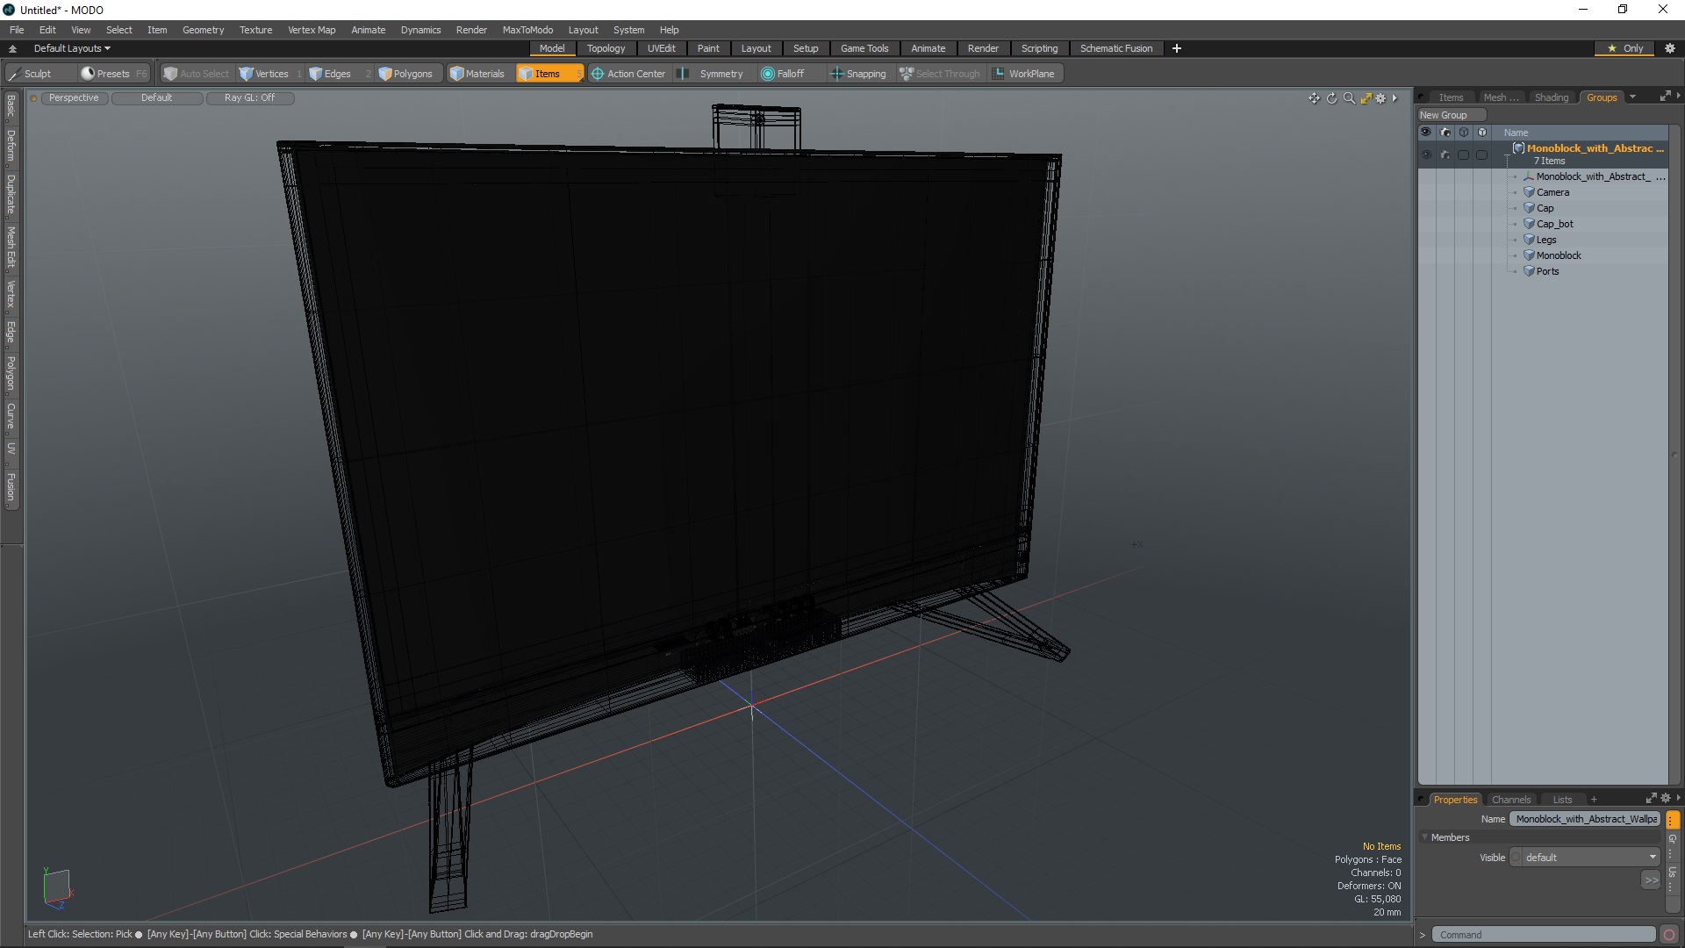This screenshot has width=1685, height=948.
Task: Select the Ports mesh item
Action: tap(1547, 271)
